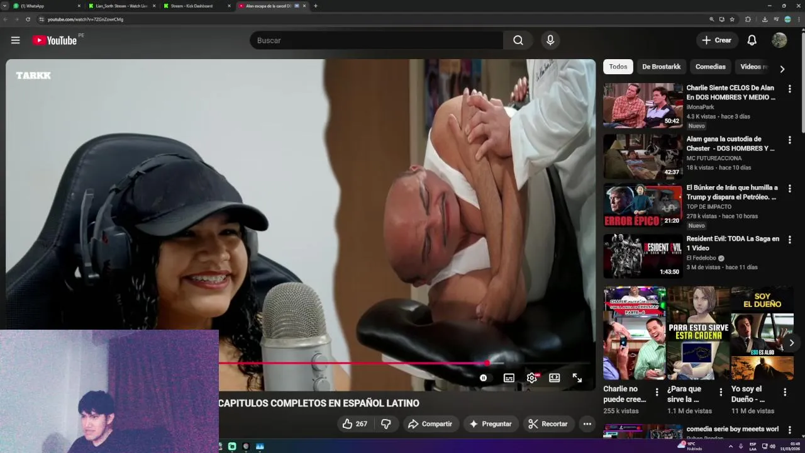This screenshot has width=805, height=453.
Task: Go back to previous page
Action: click(x=6, y=20)
